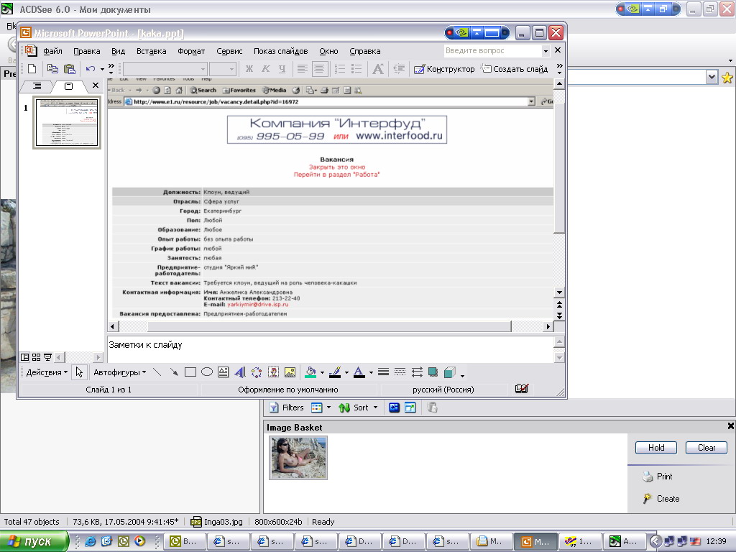Image resolution: width=736 pixels, height=552 pixels.
Task: Click the Clear button in Image Basket
Action: (x=706, y=447)
